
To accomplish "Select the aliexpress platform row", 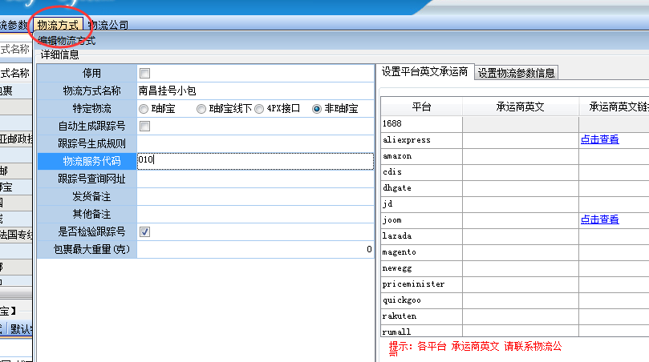I will click(x=421, y=140).
